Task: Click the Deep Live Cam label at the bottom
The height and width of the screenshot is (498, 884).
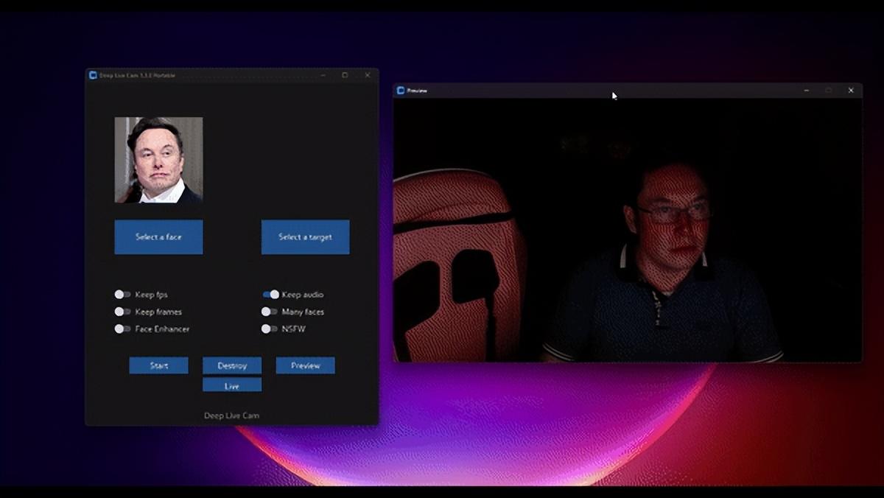Action: point(231,415)
